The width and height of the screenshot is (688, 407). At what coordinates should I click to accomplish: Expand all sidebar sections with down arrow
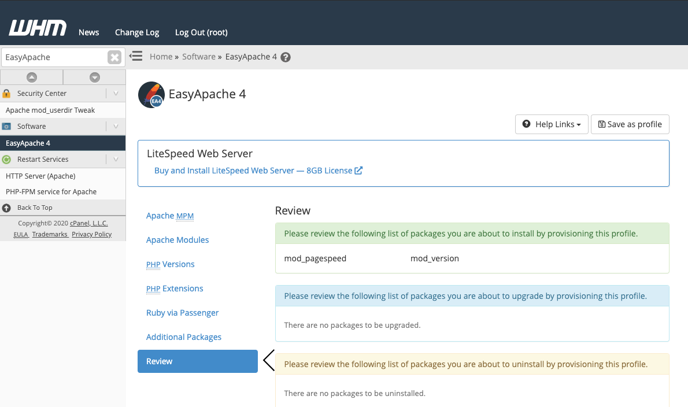[95, 77]
